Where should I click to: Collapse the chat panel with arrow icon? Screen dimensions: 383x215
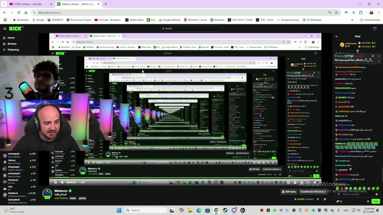pos(336,36)
